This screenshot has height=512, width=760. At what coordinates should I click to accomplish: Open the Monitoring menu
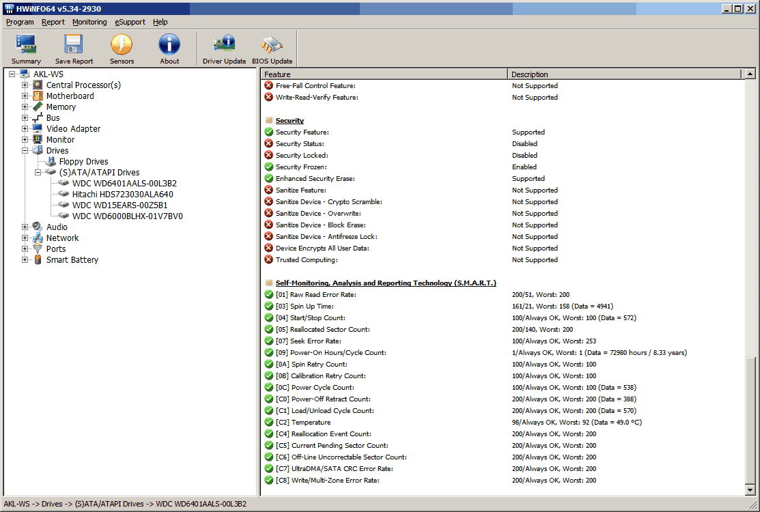click(x=89, y=22)
